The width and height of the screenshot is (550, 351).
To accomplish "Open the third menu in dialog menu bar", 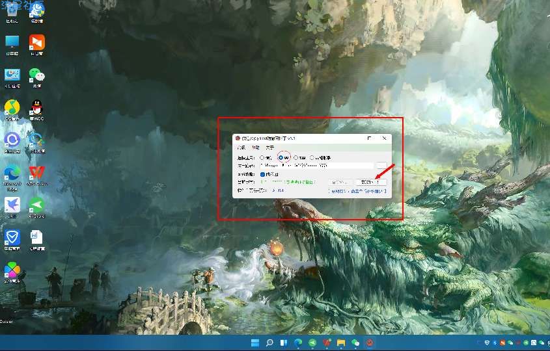I will [x=269, y=148].
